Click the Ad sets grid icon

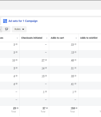click(5, 21)
